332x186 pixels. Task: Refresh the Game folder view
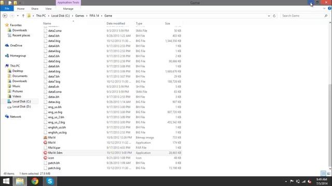pos(274,16)
